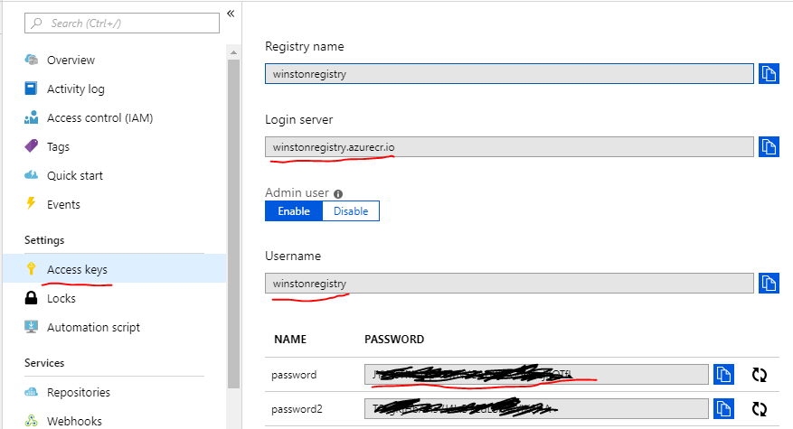The height and width of the screenshot is (429, 793).
Task: Click the Quick start cloud icon
Action: (x=32, y=175)
